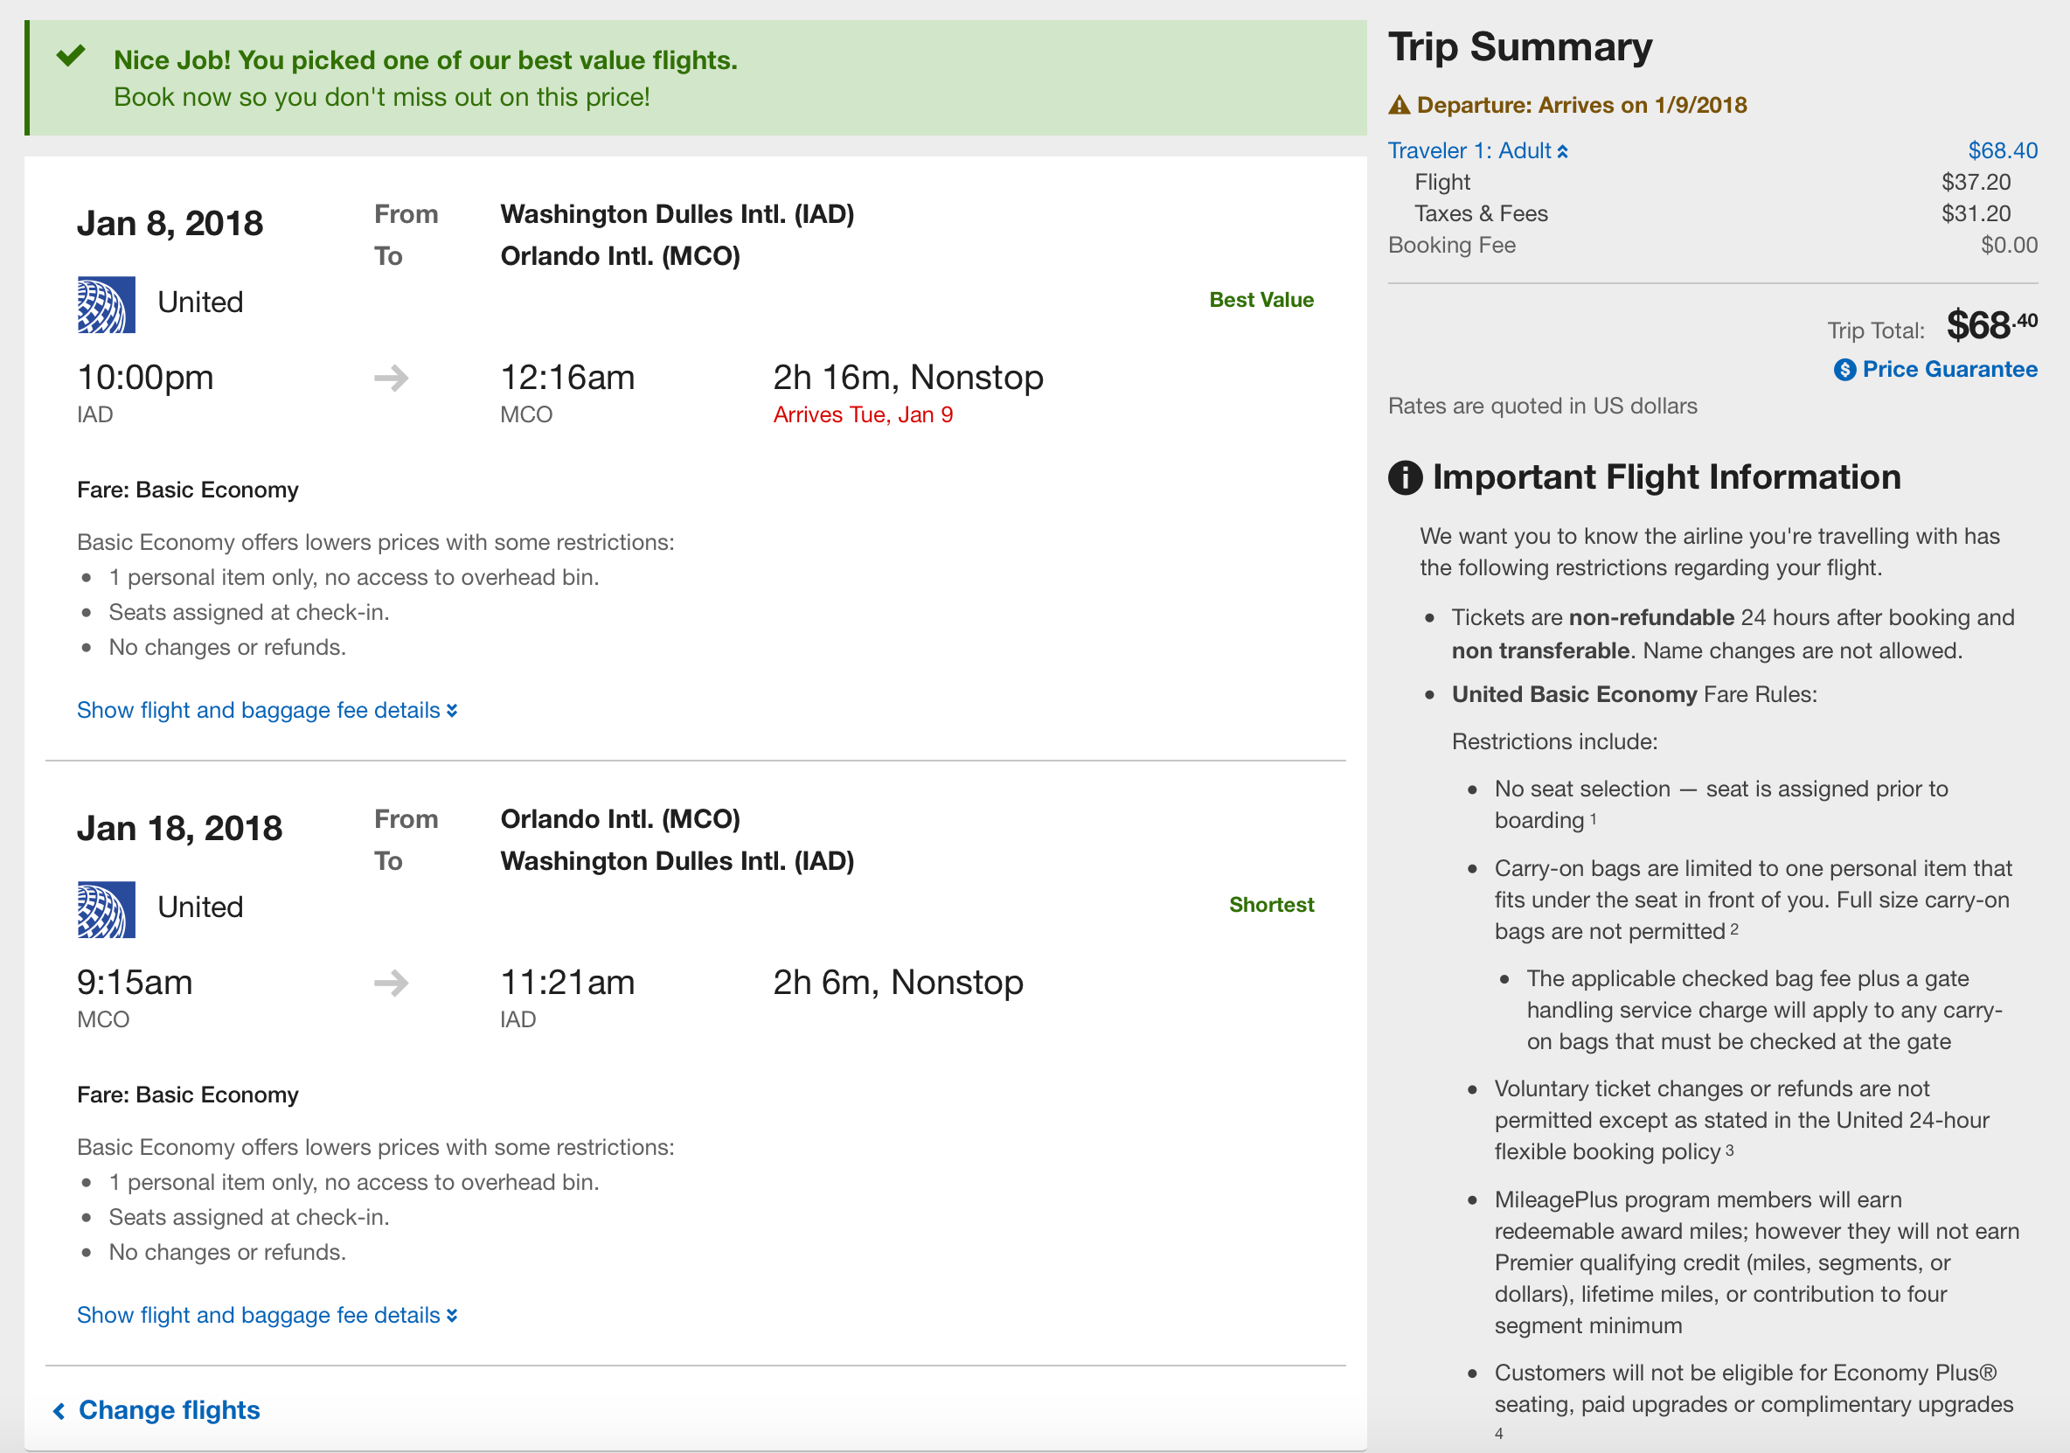
Task: Click the Jan 8, 2018 date heading
Action: pos(170,224)
